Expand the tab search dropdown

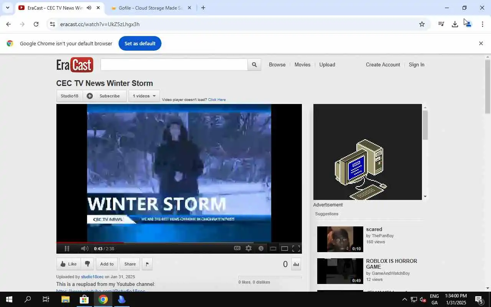coord(7,8)
